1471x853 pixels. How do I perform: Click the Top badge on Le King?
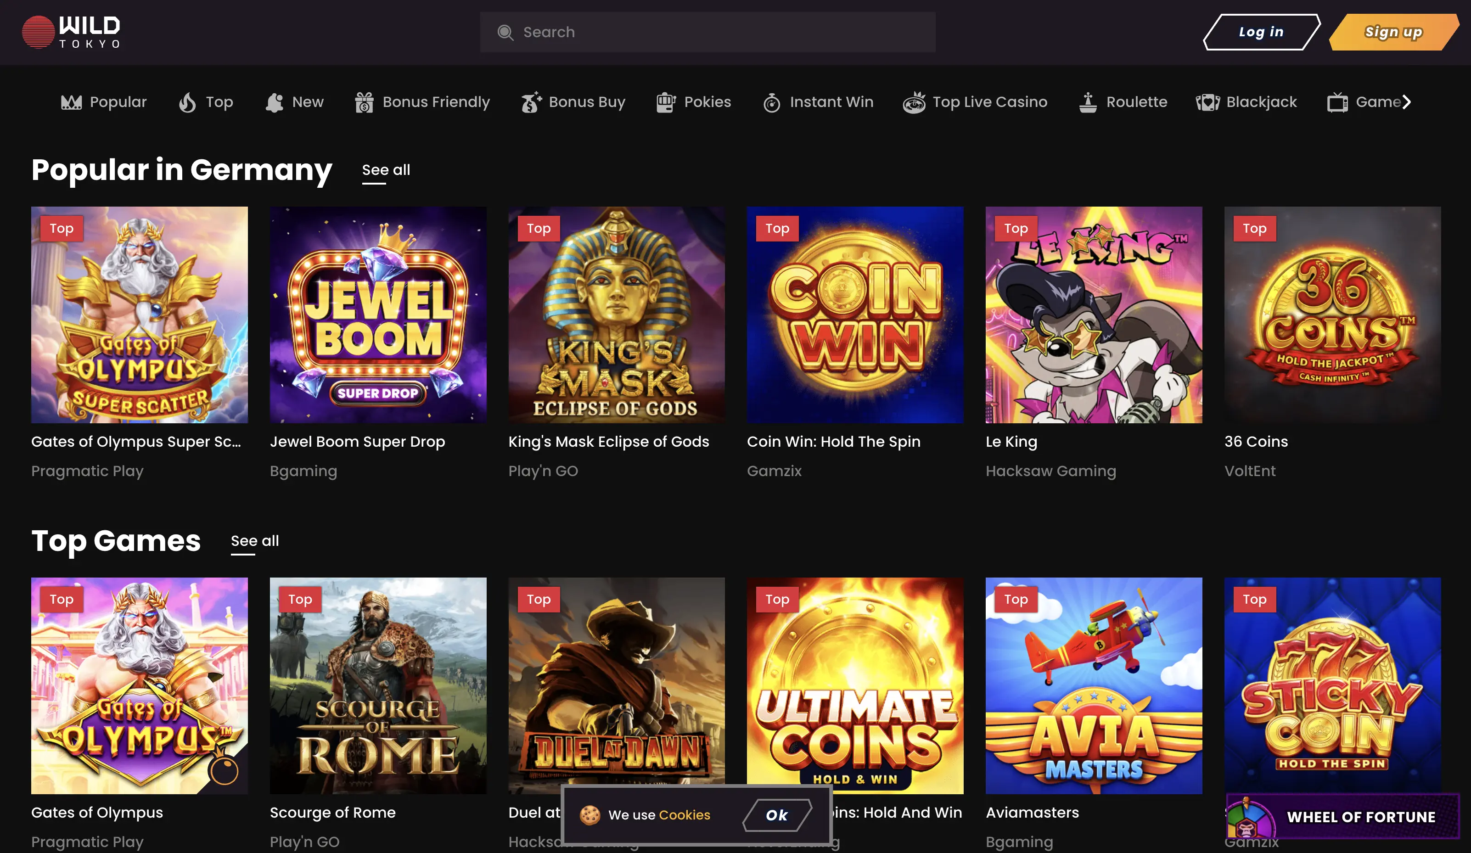1016,229
